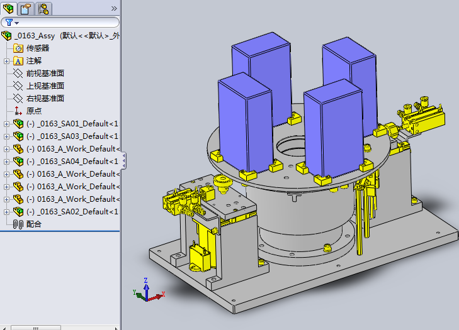Click the 原点 origin icon
Image resolution: width=459 pixels, height=330 pixels.
pos(18,111)
